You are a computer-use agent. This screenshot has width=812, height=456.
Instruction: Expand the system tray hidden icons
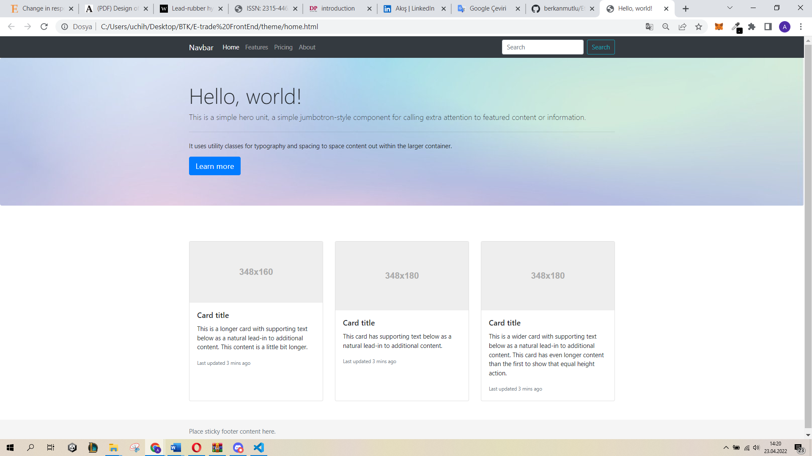click(x=726, y=448)
